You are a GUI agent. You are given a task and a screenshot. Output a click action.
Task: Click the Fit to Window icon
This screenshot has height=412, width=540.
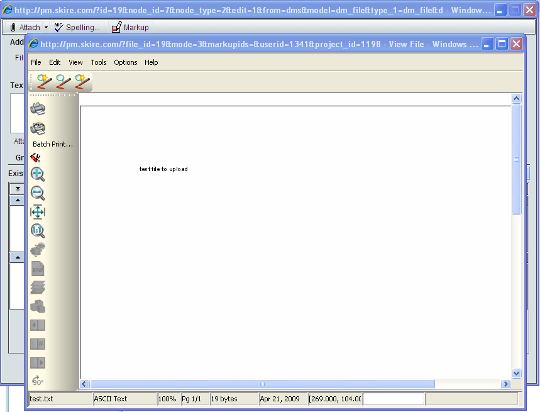37,212
